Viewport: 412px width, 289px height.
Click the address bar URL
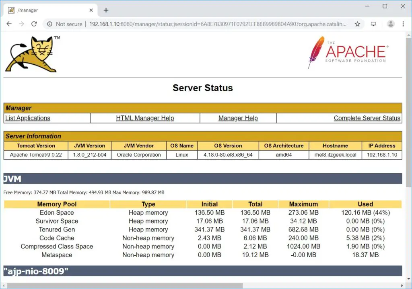(x=218, y=24)
